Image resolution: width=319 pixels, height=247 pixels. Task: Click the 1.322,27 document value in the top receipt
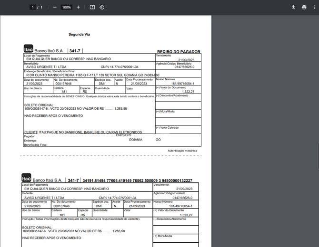pyautogui.click(x=188, y=91)
